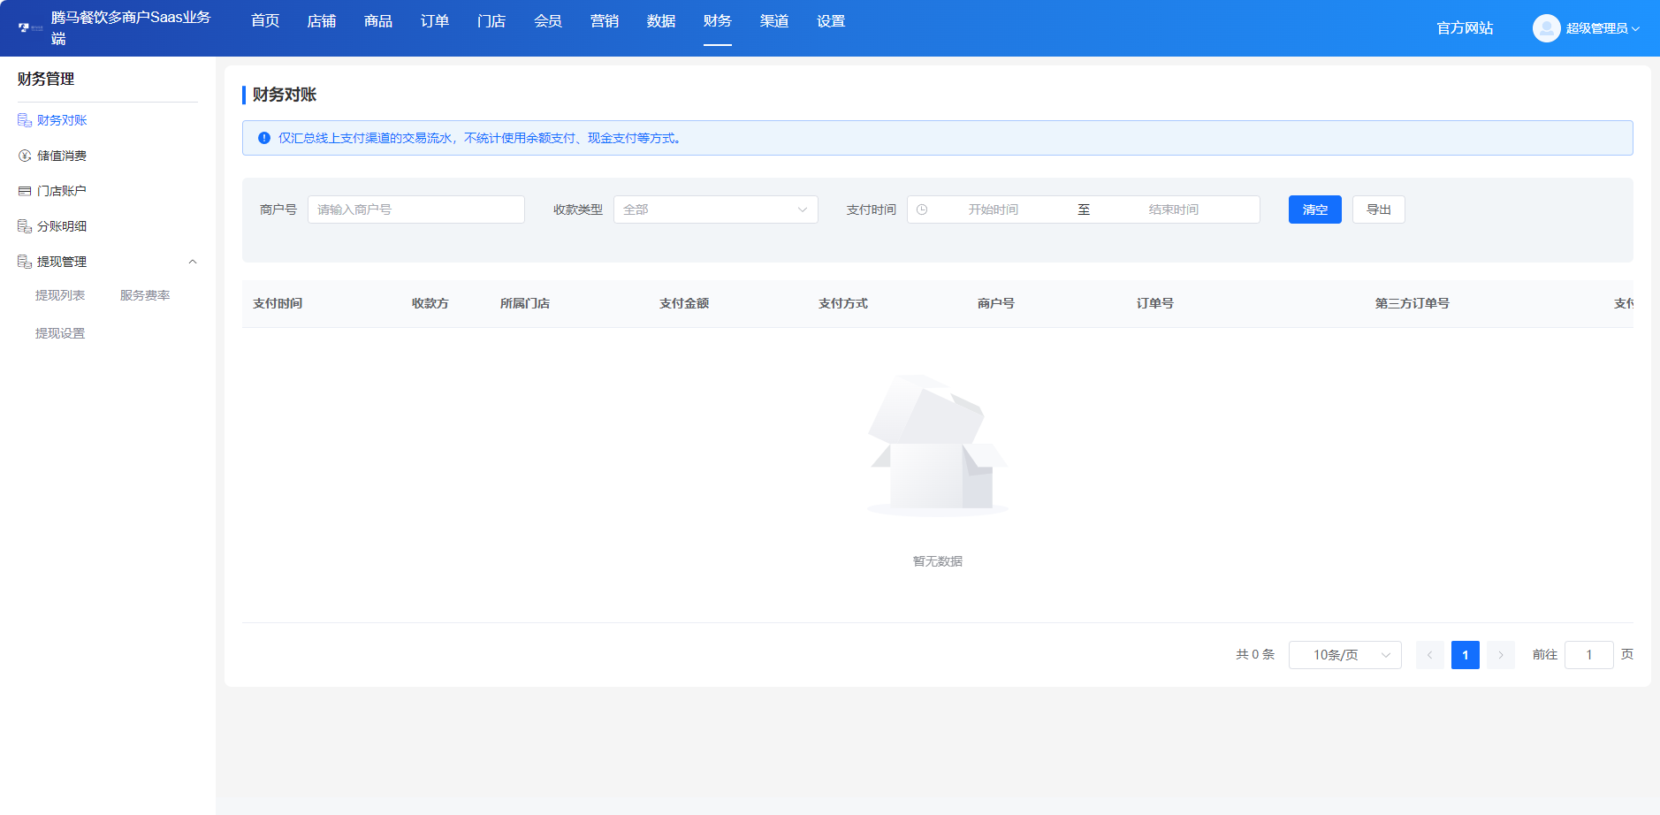
Task: Click the info icon in the notice banner
Action: coord(263,137)
